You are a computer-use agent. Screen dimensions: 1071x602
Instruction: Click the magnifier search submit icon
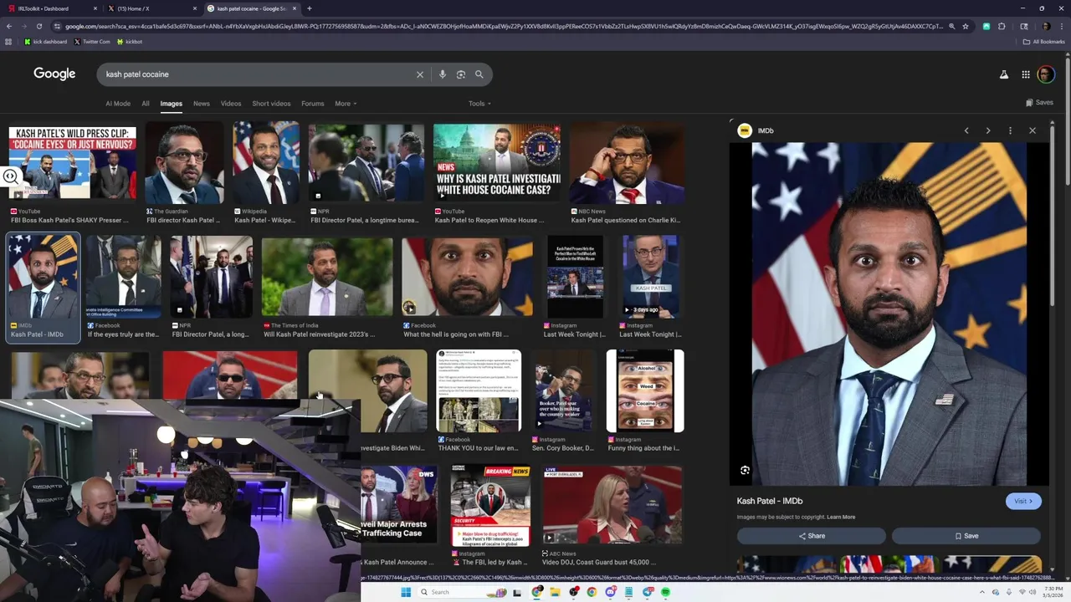pyautogui.click(x=479, y=74)
